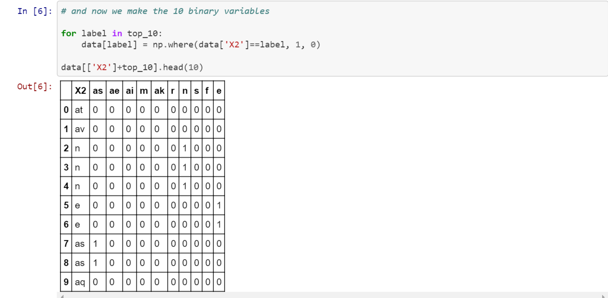Screen dimensions: 608x298
Task: Click row index 9 in the table
Action: point(66,282)
